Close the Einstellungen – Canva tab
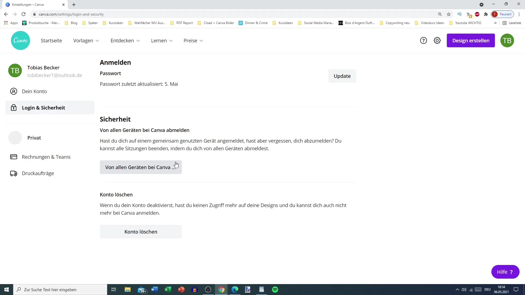This screenshot has width=525, height=295. [63, 5]
